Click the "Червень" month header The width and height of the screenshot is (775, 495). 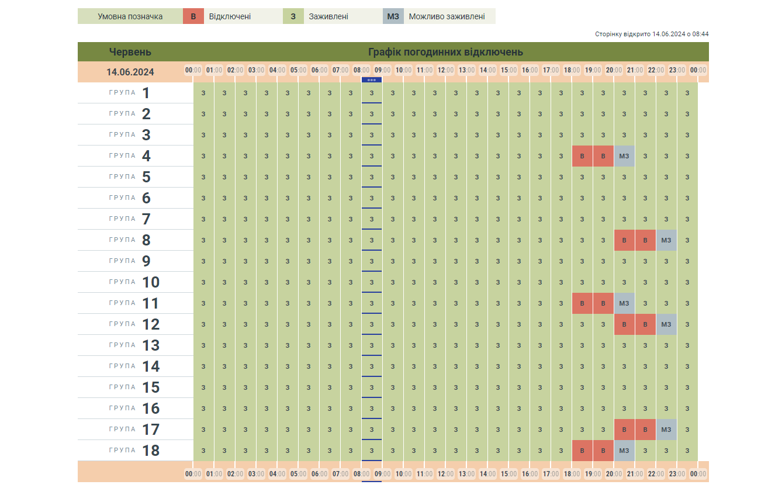[130, 52]
